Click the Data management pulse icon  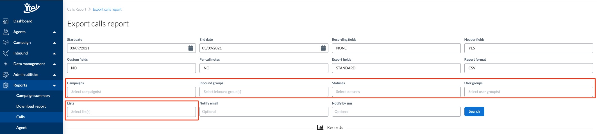coord(6,64)
